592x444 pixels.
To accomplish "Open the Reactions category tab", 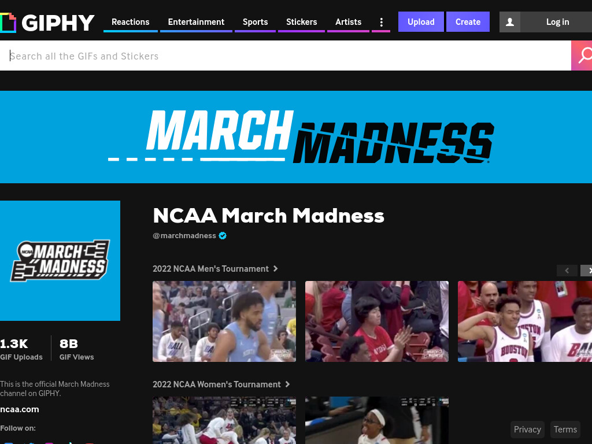I will 131,22.
